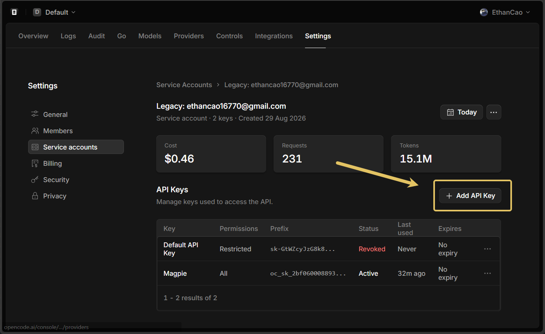Click the Billing receipt icon
This screenshot has height=334, width=545.
(x=35, y=163)
